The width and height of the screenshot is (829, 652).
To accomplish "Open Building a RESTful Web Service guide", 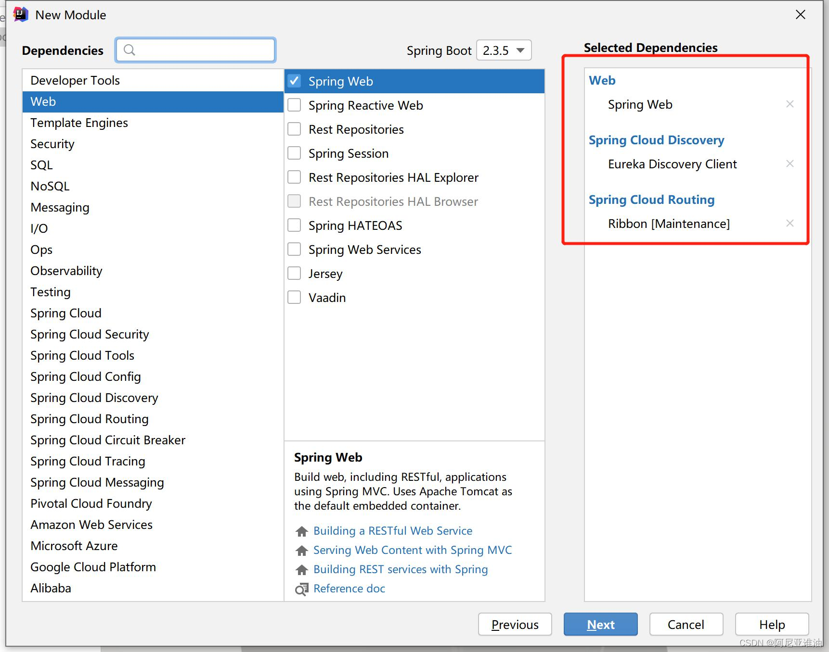I will [393, 531].
